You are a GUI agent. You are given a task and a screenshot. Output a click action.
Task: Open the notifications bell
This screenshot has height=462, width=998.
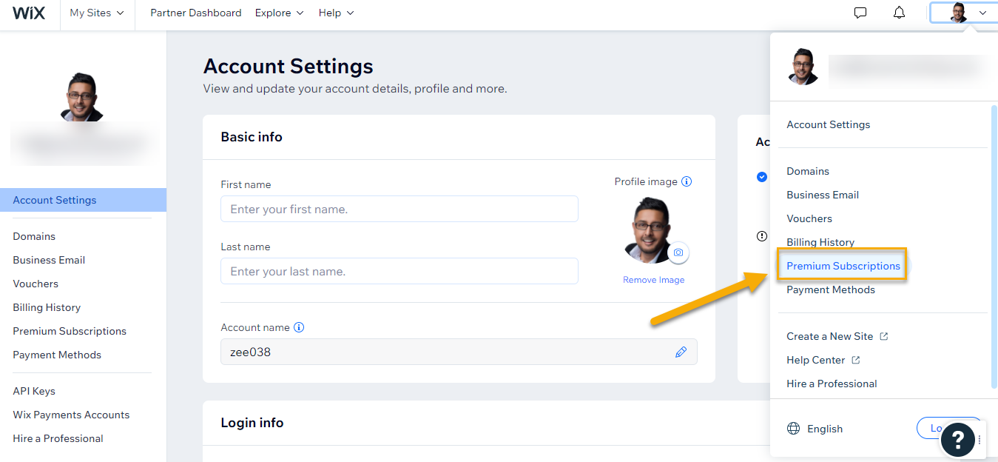(898, 13)
